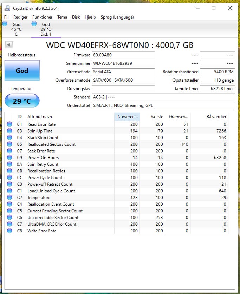
Task: Select the Spin-Up Time attribute row
Action: tap(70, 131)
